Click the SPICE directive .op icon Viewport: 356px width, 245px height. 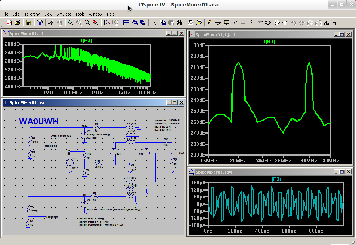[x=335, y=23]
